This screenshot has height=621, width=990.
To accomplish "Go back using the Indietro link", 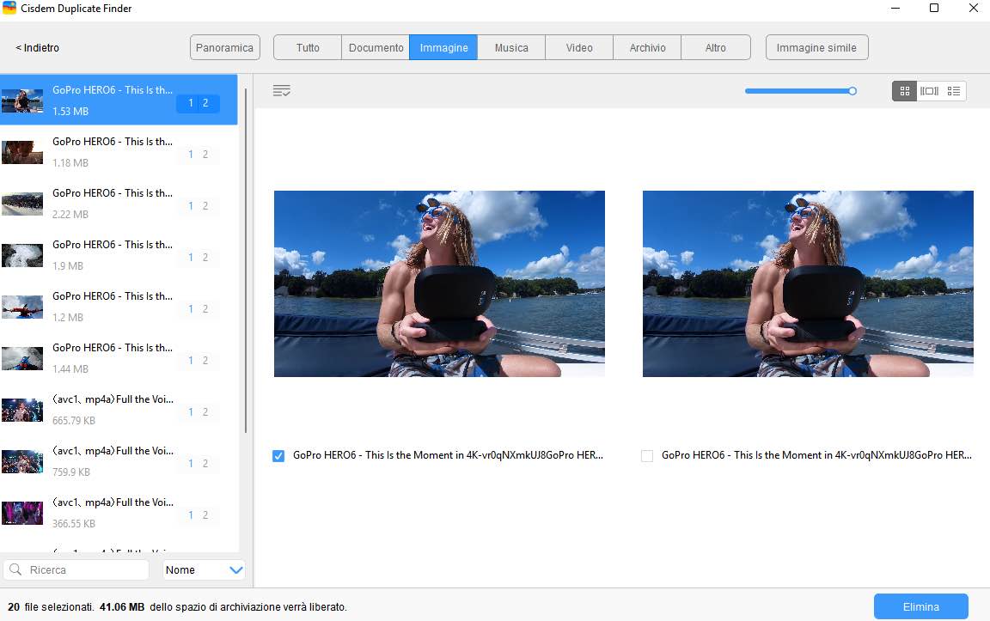I will [x=36, y=48].
